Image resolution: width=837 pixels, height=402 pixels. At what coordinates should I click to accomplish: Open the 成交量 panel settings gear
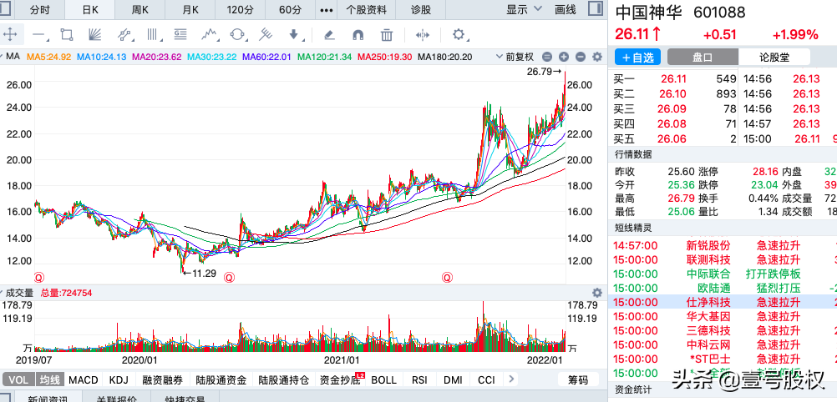596,293
